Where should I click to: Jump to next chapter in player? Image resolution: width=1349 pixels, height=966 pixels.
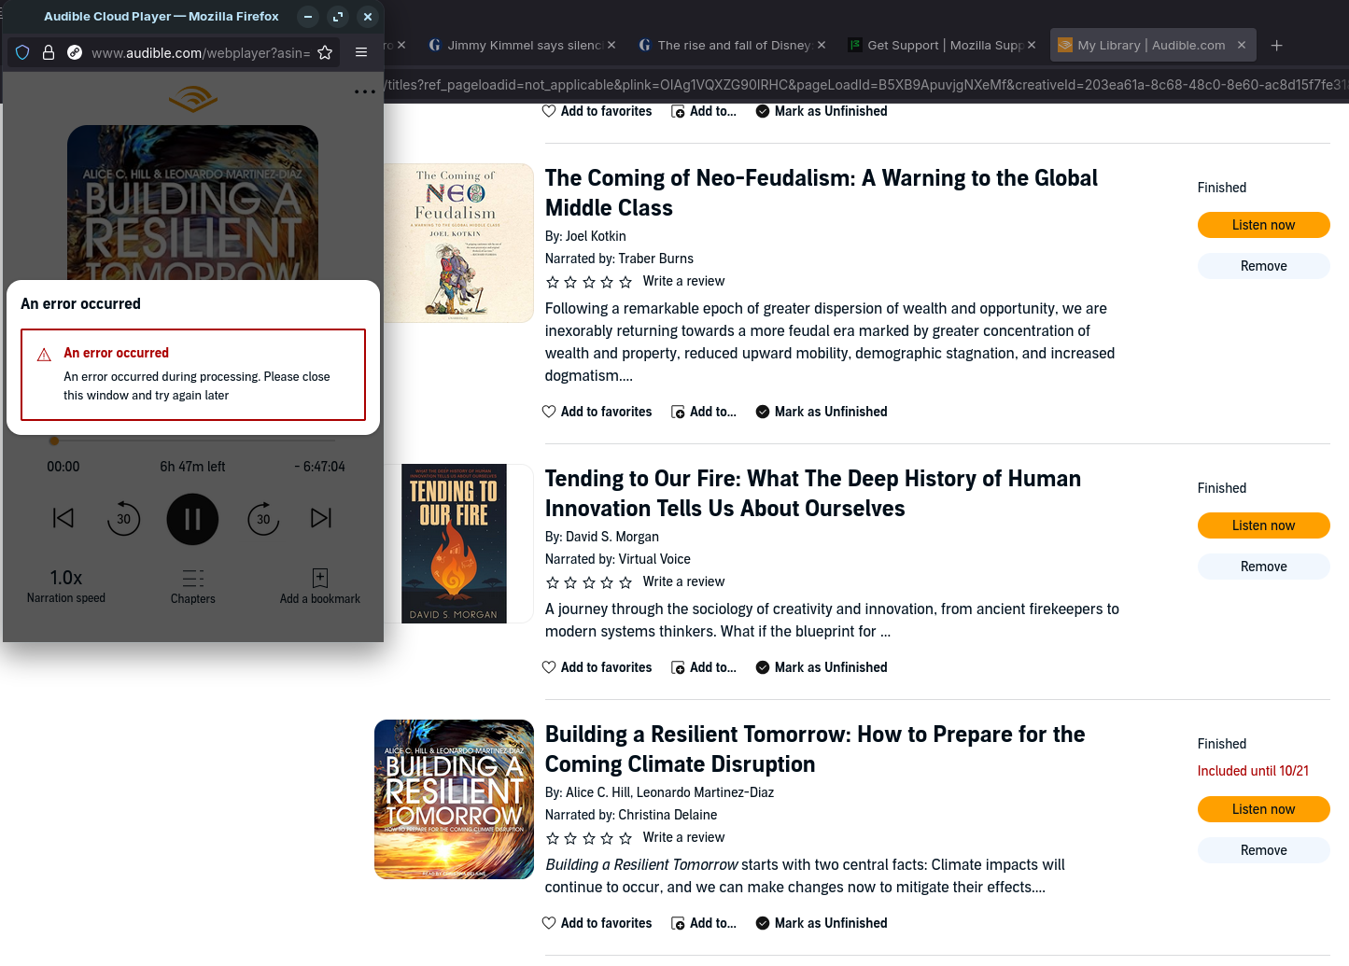[321, 518]
